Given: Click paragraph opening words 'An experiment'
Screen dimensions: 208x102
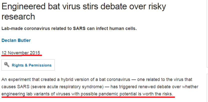Looking at the screenshot, I should (15, 80).
